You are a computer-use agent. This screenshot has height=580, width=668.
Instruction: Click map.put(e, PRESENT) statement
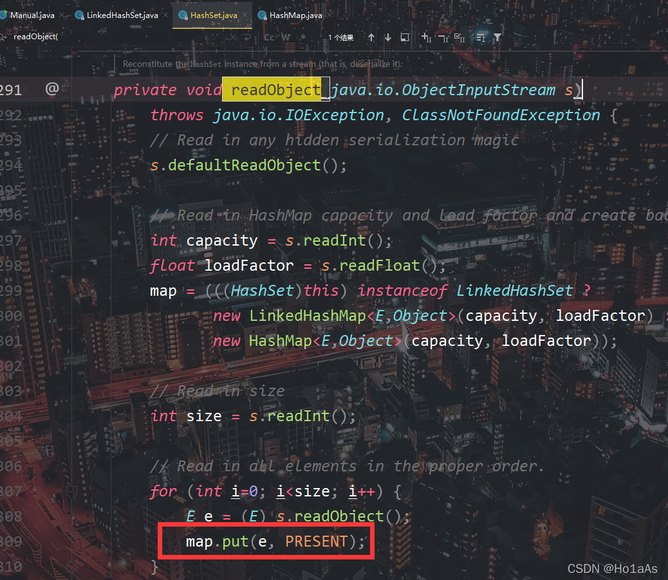(x=275, y=541)
